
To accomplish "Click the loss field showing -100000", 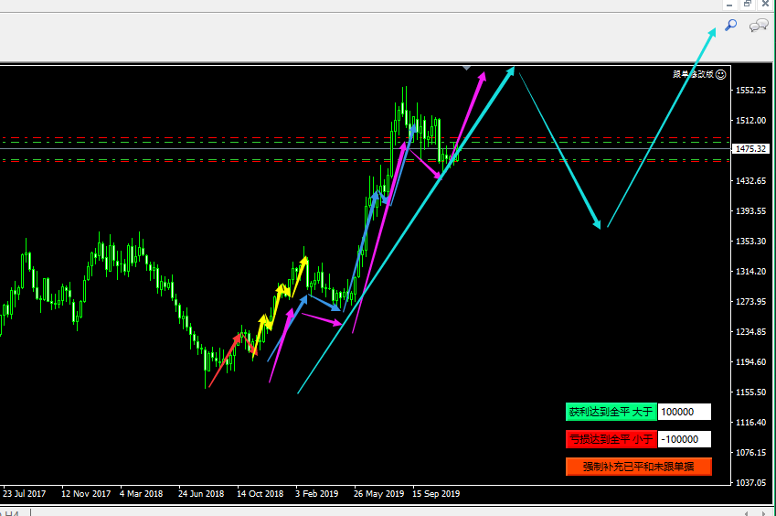I will pos(684,439).
